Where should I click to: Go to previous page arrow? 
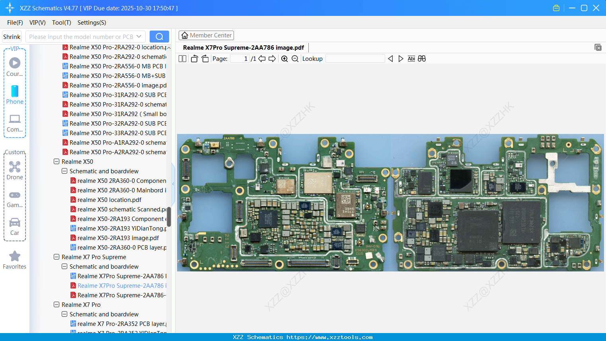tap(262, 59)
